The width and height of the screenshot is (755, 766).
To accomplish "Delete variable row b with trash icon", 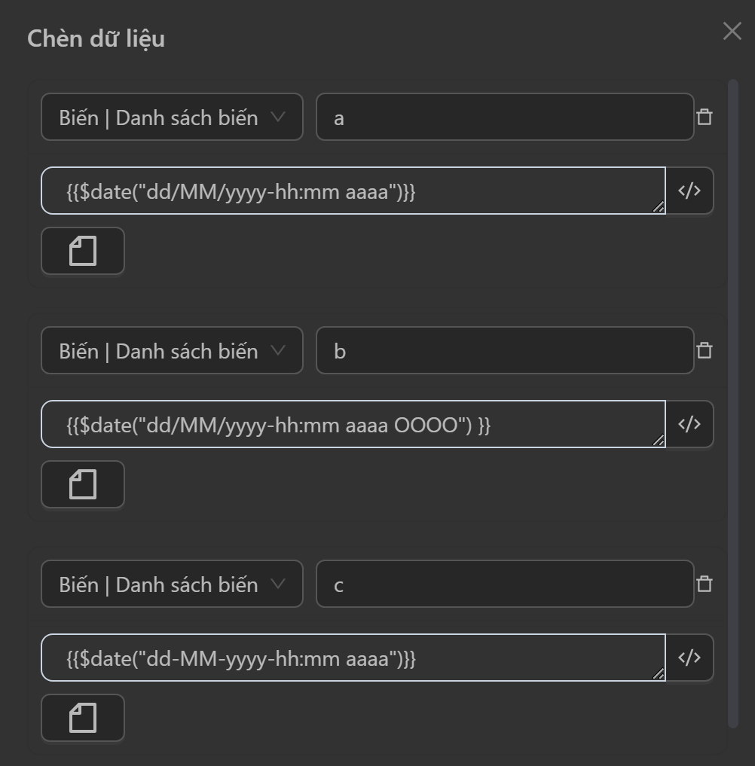I will 705,351.
